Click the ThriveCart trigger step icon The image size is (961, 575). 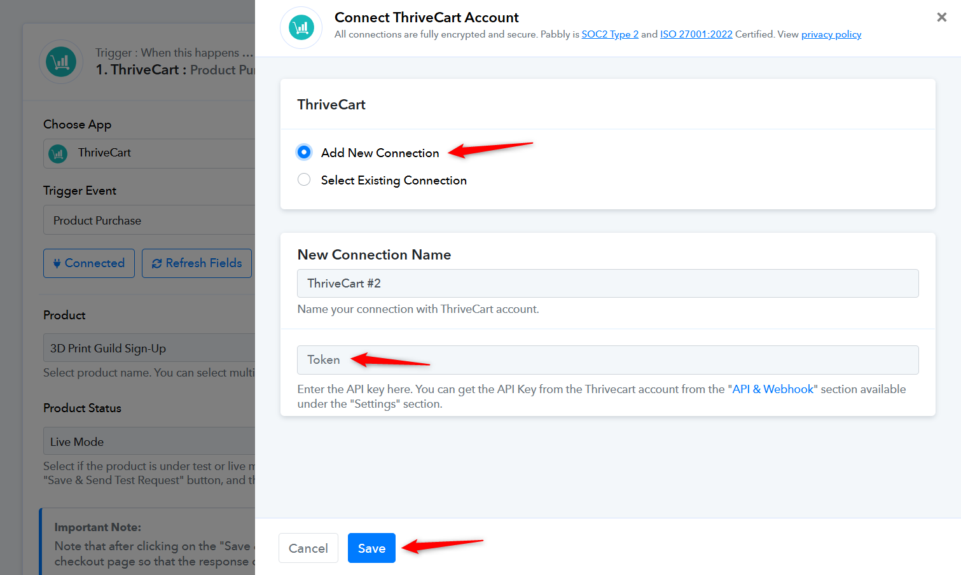click(x=61, y=62)
